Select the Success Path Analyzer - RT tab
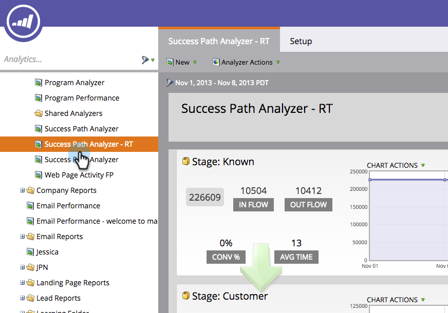This screenshot has width=448, height=313. (219, 41)
